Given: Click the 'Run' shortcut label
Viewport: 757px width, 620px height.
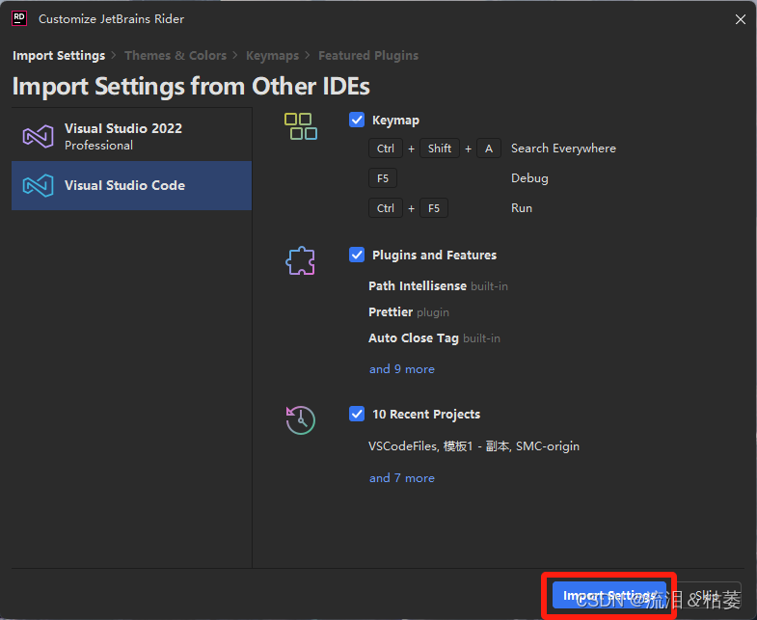Looking at the screenshot, I should point(522,208).
